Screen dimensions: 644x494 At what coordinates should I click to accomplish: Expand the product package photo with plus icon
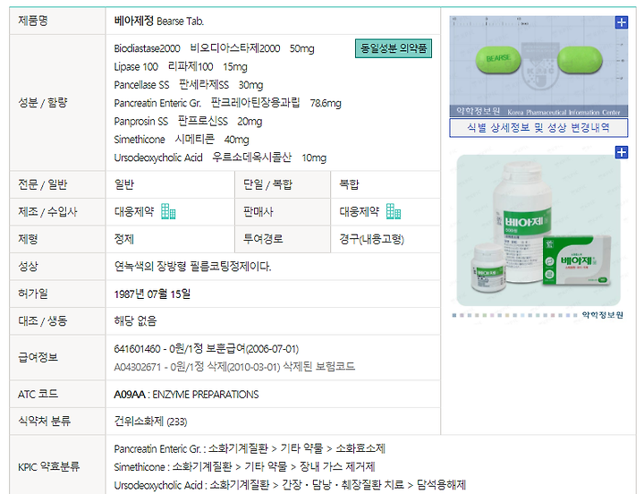[x=622, y=152]
